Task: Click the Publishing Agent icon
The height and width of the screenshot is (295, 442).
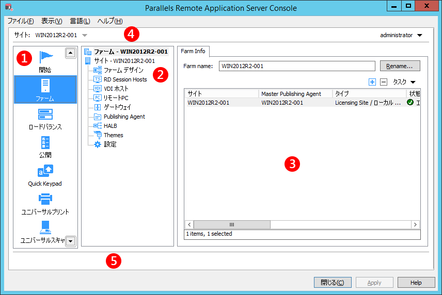Action: [98, 117]
